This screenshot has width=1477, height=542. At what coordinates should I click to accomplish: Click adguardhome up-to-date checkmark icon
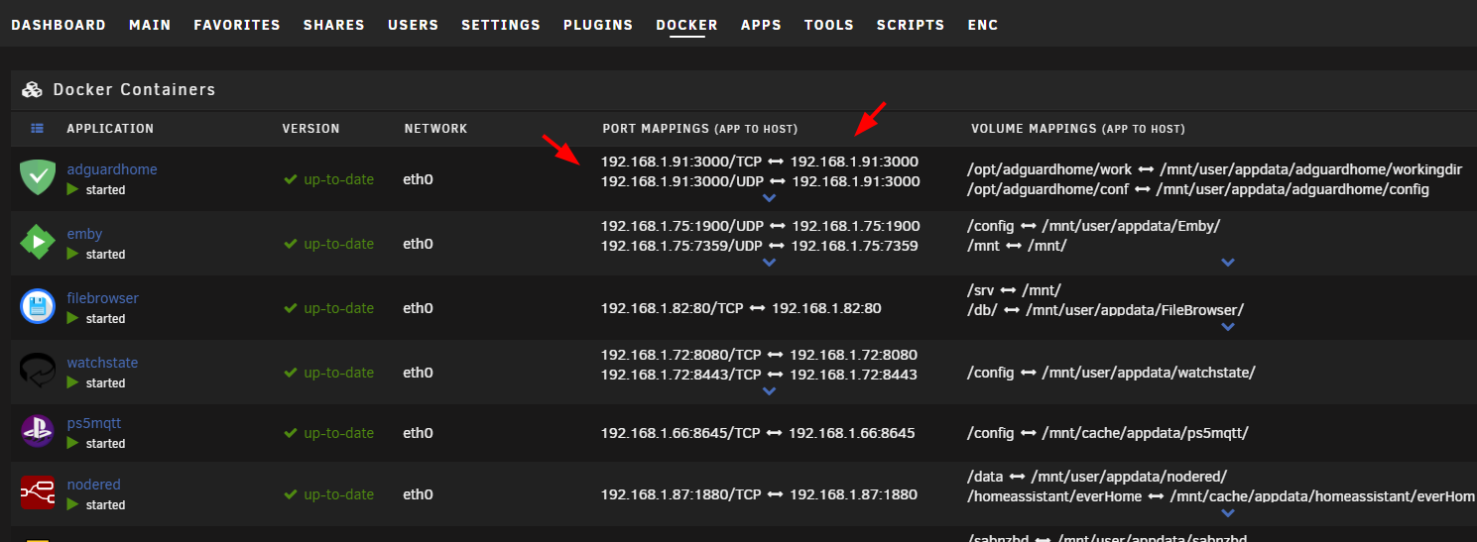pyautogui.click(x=291, y=179)
